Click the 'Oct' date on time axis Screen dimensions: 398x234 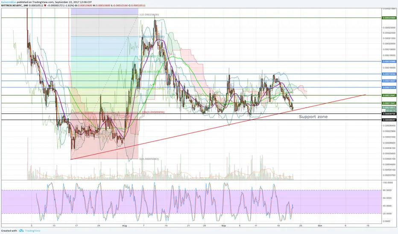320,225
